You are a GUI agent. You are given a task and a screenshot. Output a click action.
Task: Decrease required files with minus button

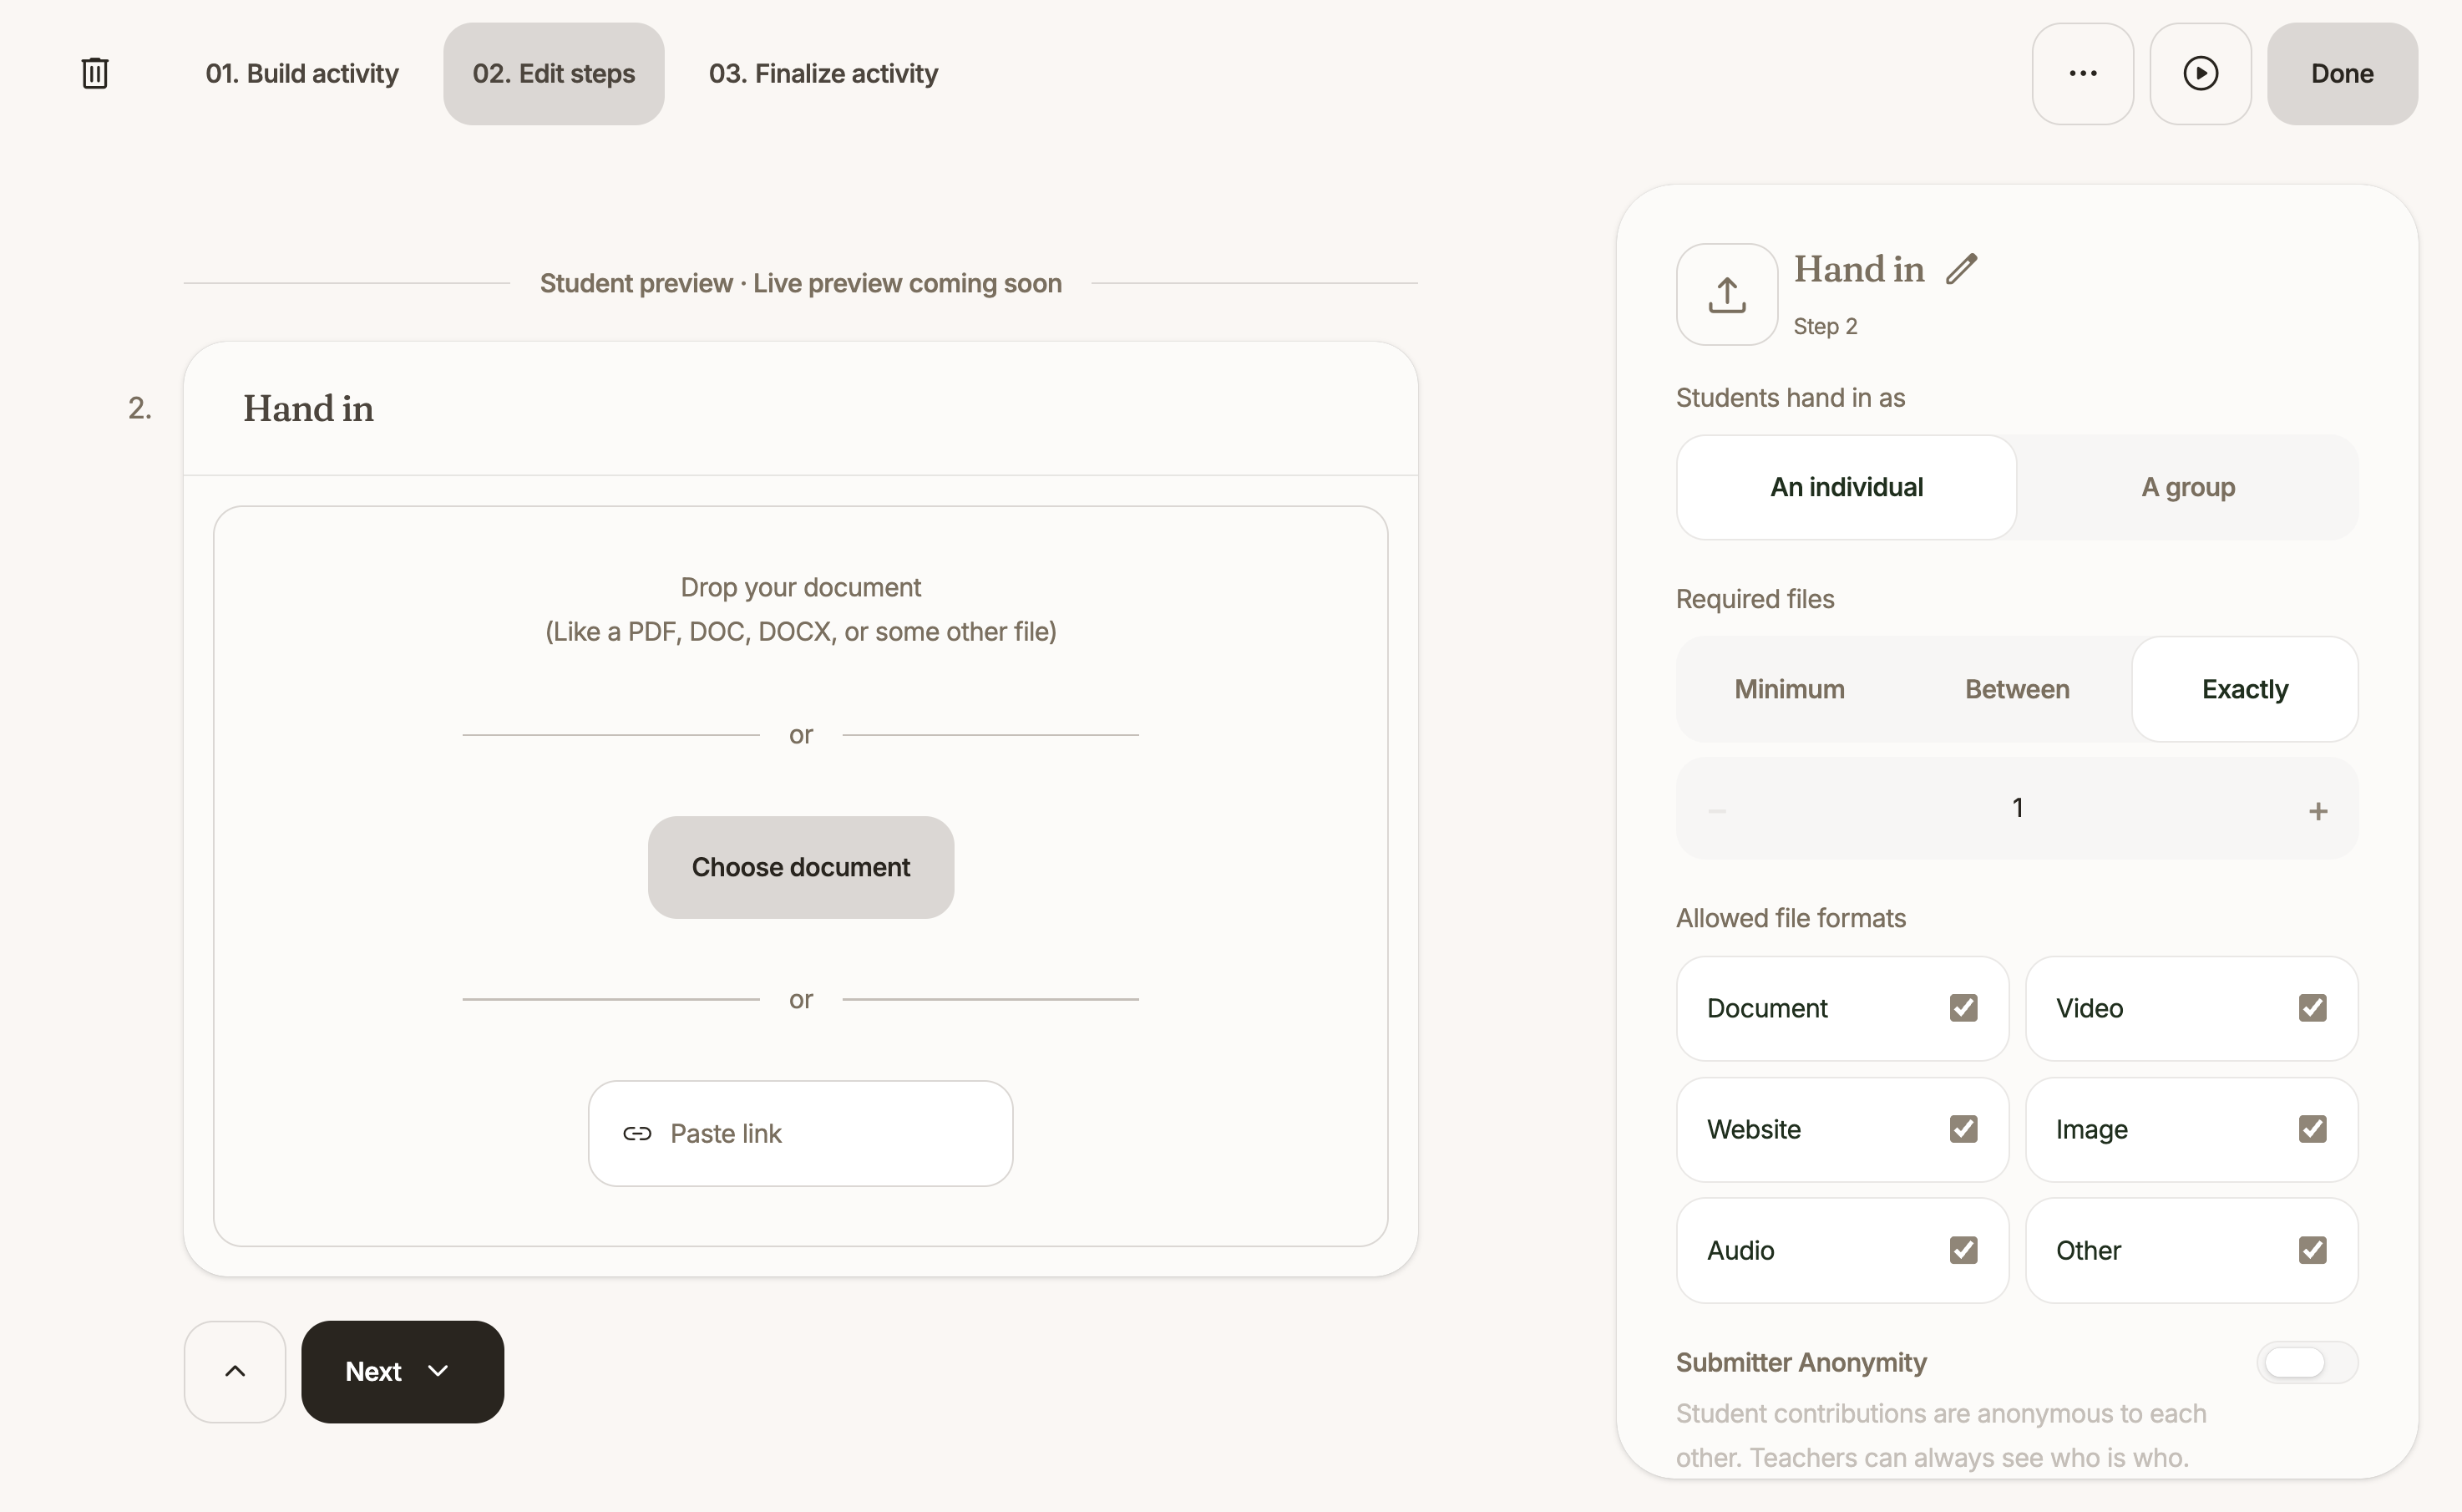pyautogui.click(x=1717, y=810)
